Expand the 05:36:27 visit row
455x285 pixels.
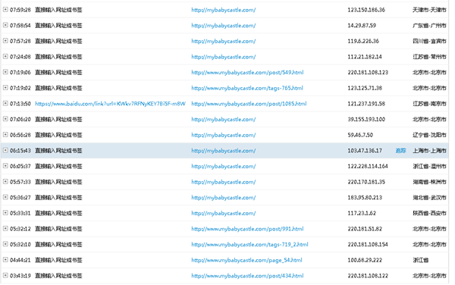click(x=5, y=197)
